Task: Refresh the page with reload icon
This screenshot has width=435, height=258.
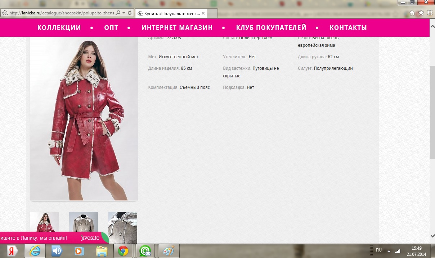Action: [130, 13]
